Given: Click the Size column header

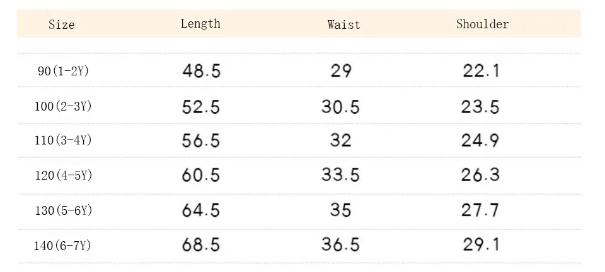Looking at the screenshot, I should (61, 24).
